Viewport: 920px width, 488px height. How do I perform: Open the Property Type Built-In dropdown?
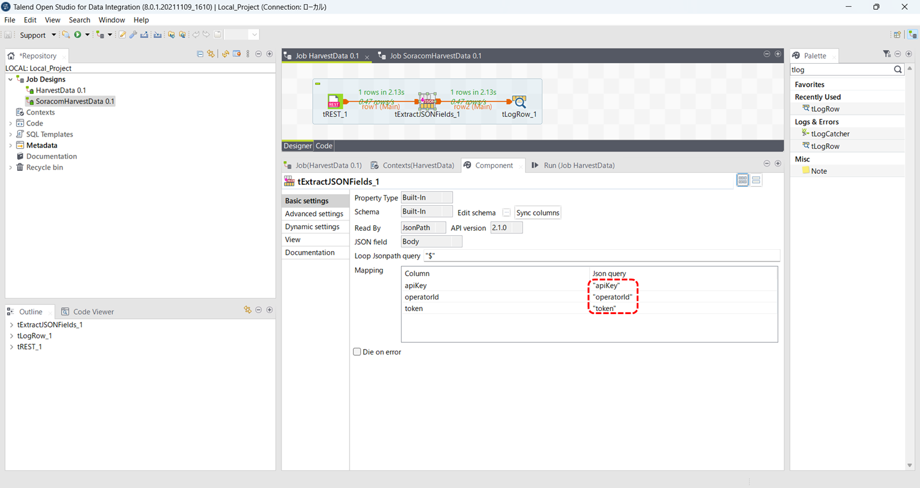(x=426, y=197)
